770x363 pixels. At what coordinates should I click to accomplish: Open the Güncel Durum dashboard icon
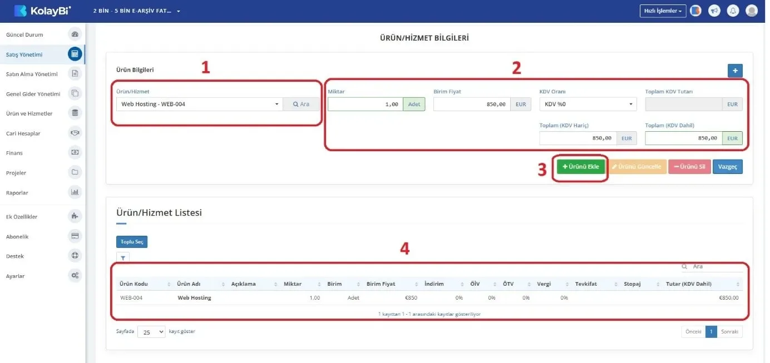pos(75,34)
